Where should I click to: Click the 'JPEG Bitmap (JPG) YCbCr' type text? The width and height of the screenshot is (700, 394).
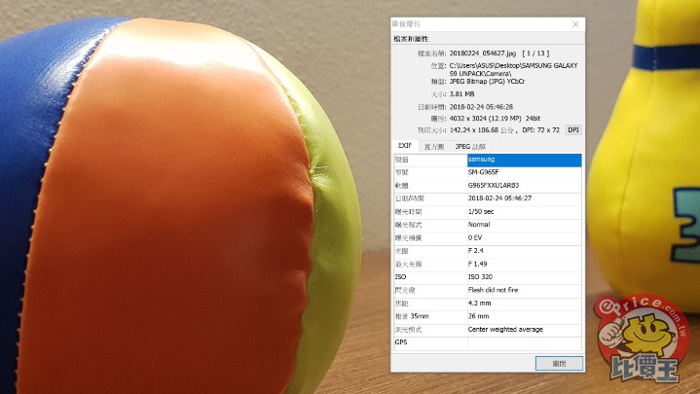(x=487, y=82)
